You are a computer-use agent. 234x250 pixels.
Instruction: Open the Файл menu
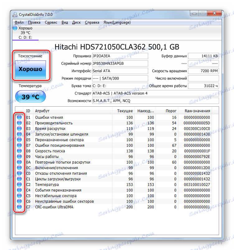click(x=19, y=22)
